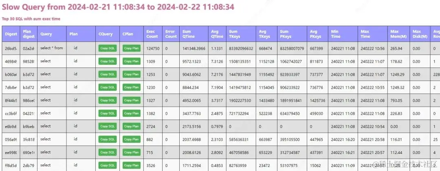The height and width of the screenshot is (171, 440).
Task: Click the CPlan column header
Action: tap(132, 34)
